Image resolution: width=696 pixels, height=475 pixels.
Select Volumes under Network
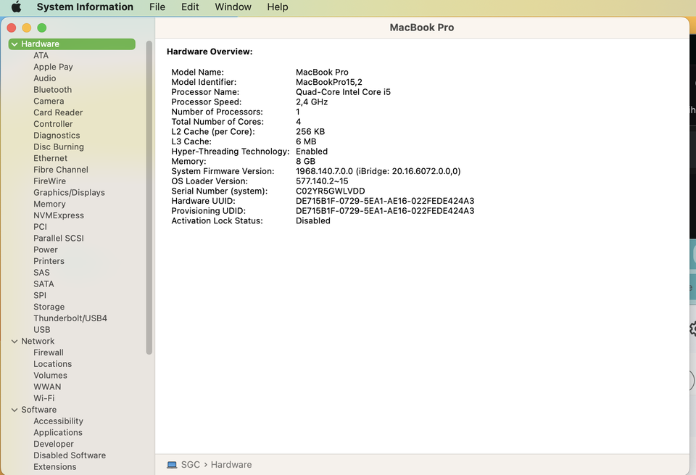pos(50,376)
